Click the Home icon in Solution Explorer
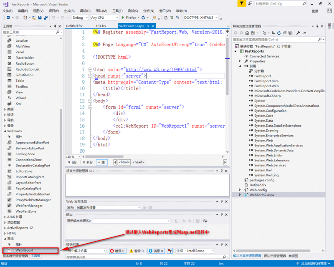The image size is (334, 267). (x=247, y=33)
